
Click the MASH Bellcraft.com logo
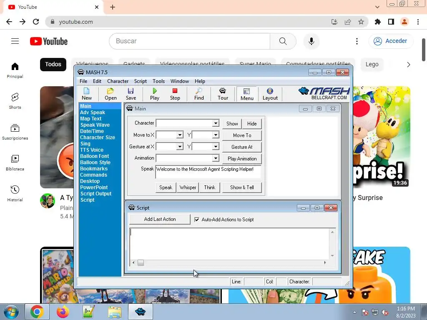(324, 93)
